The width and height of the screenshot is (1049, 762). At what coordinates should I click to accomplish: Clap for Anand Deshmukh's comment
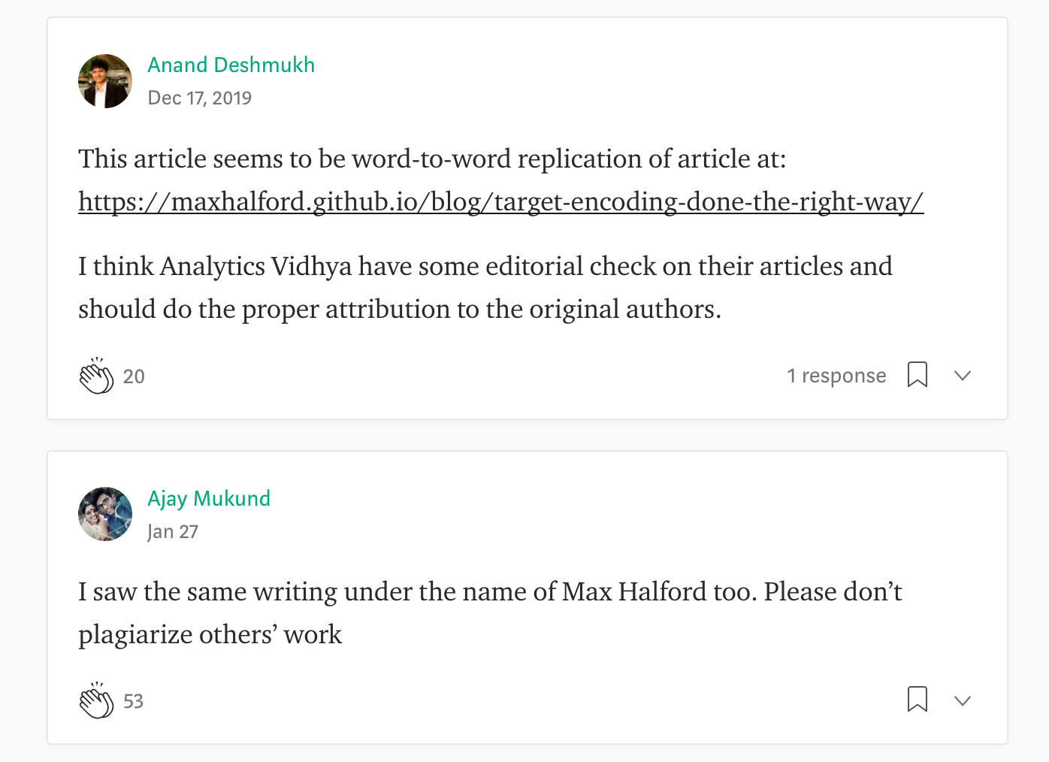click(96, 375)
